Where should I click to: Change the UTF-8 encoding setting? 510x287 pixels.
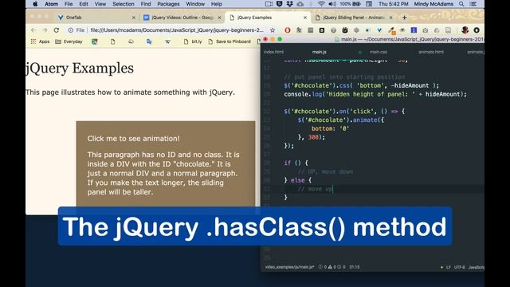pyautogui.click(x=460, y=267)
